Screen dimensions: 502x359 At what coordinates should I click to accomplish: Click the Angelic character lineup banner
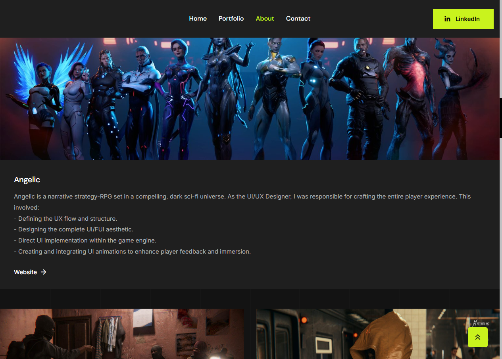[250, 99]
